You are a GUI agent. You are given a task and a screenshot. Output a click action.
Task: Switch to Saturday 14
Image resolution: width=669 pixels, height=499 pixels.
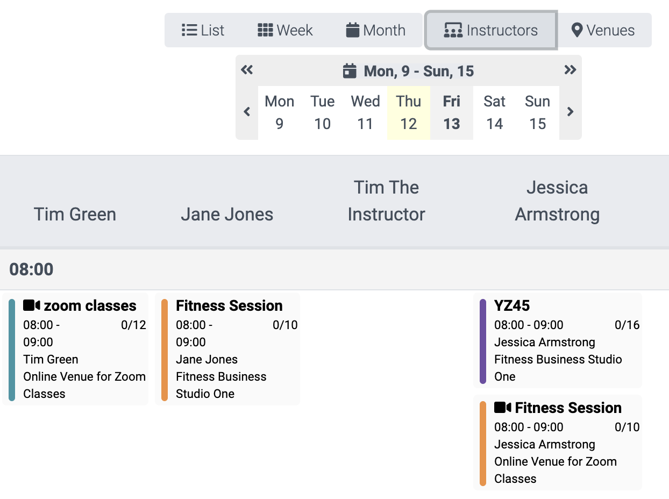tap(494, 112)
